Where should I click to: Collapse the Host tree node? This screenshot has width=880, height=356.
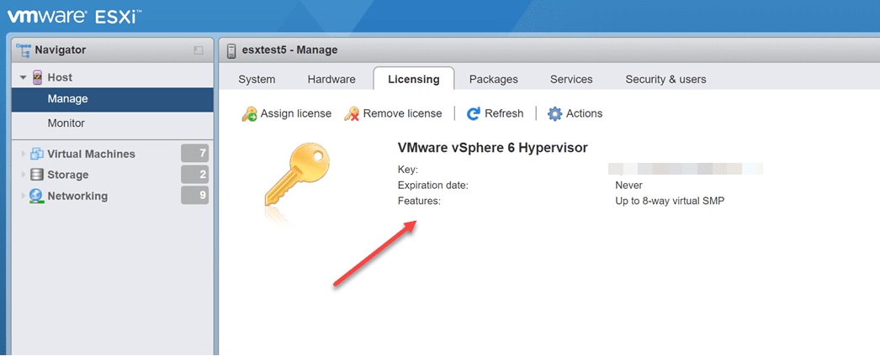[24, 77]
